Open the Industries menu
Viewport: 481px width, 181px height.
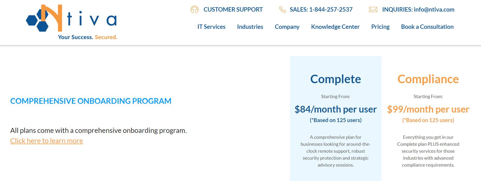point(250,27)
